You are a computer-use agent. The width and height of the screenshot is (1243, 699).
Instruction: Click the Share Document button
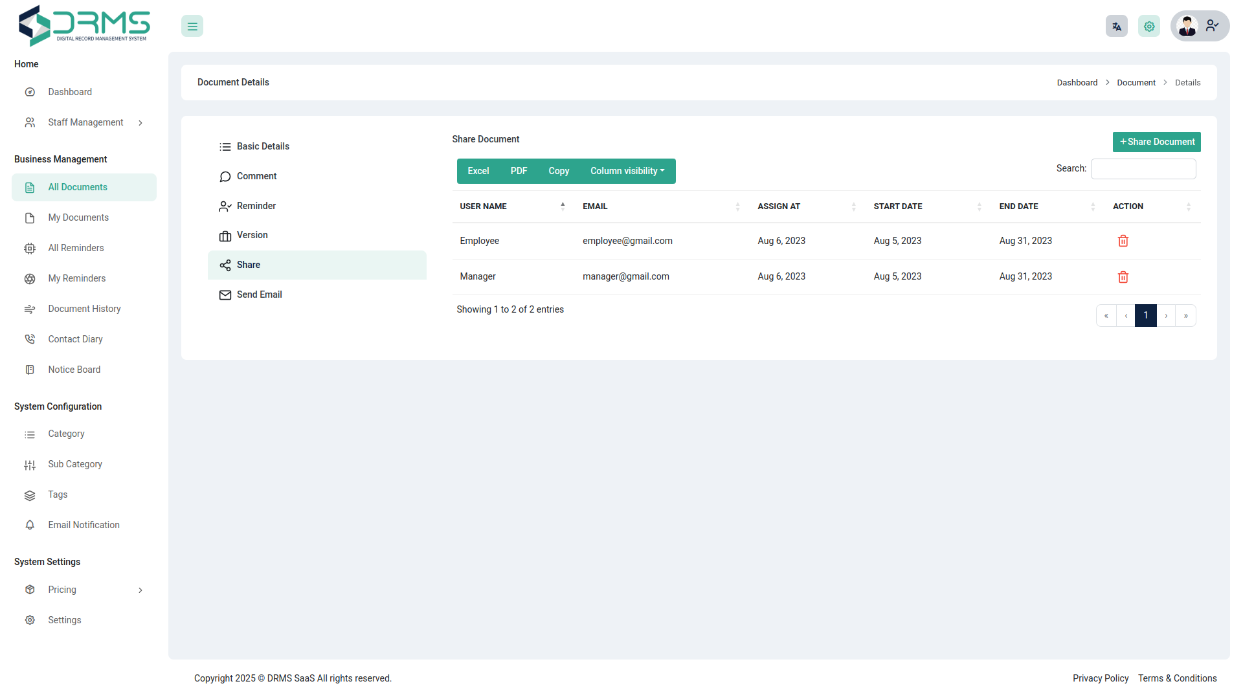click(x=1156, y=142)
